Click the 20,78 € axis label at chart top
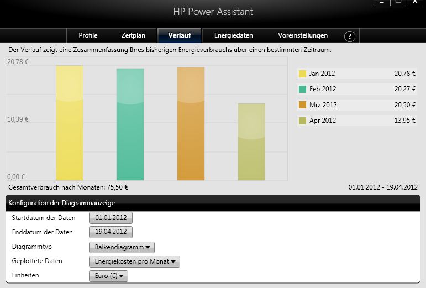426x288 pixels. tap(18, 62)
